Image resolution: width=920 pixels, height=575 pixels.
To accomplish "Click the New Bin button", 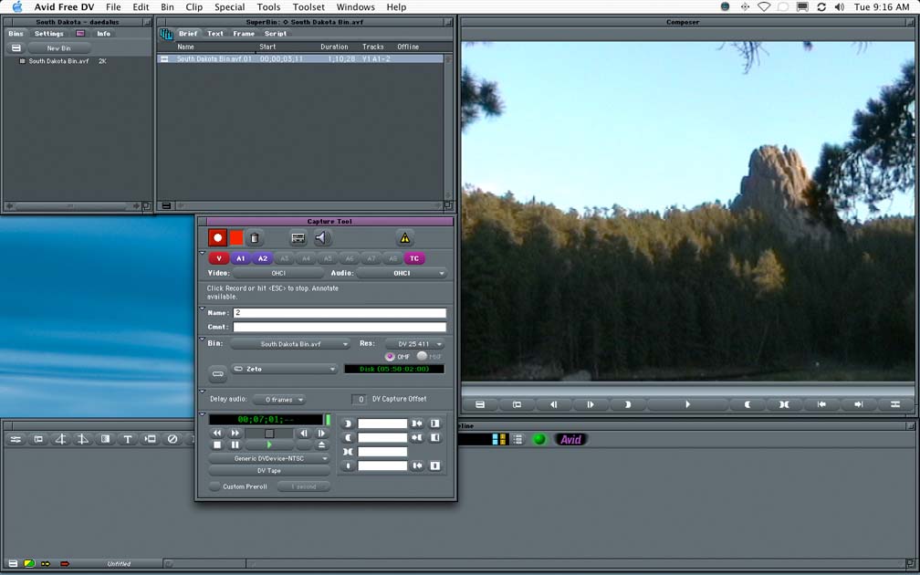I will point(58,48).
